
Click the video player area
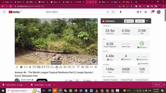[56, 42]
